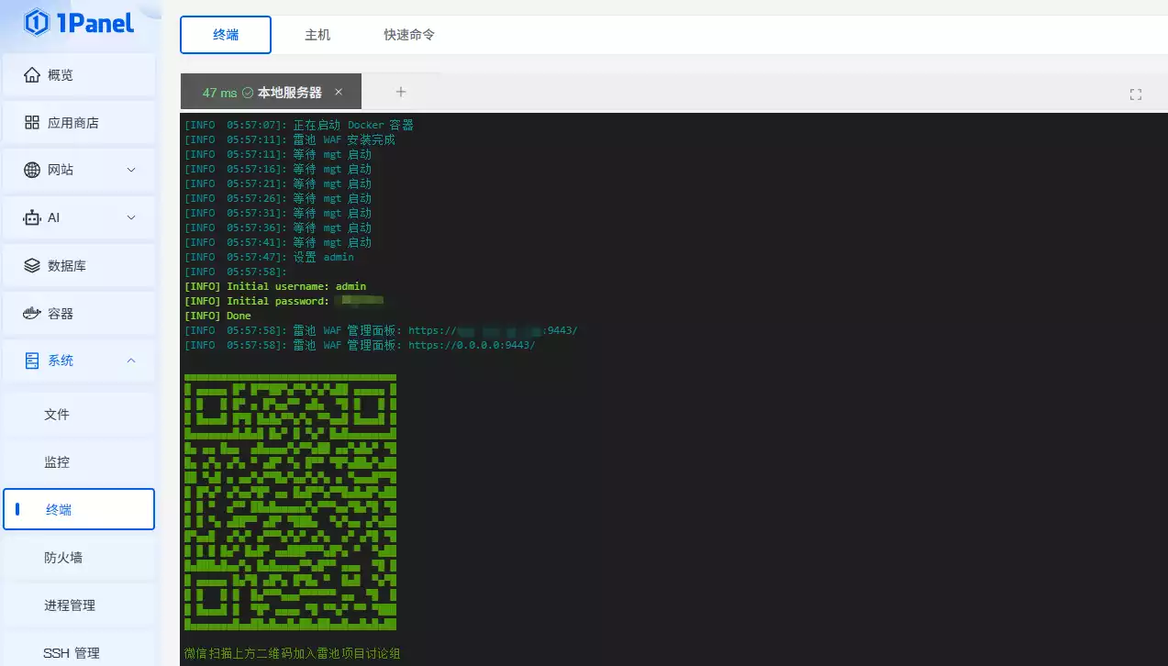Switch to the 主机 tab
The image size is (1168, 666).
[317, 35]
